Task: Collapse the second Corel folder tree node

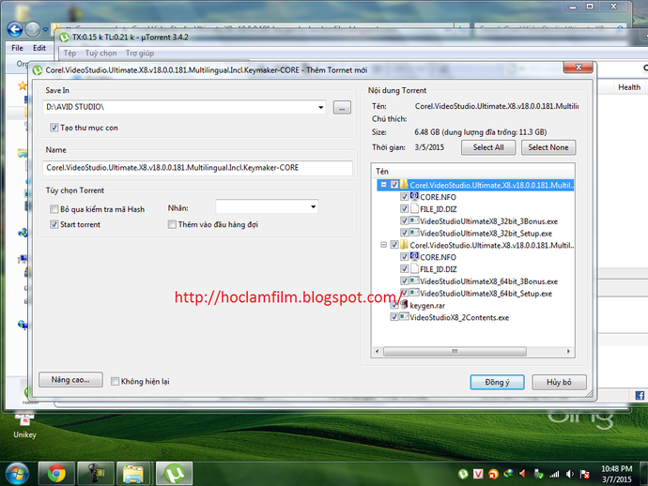Action: point(383,245)
